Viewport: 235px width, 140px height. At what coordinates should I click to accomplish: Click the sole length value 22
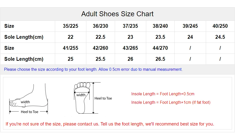[70, 37]
